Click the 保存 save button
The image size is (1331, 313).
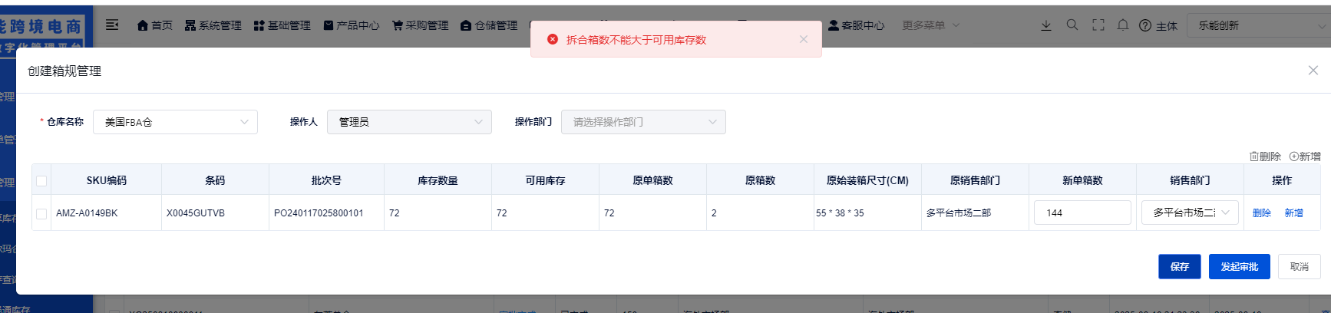pyautogui.click(x=1180, y=266)
